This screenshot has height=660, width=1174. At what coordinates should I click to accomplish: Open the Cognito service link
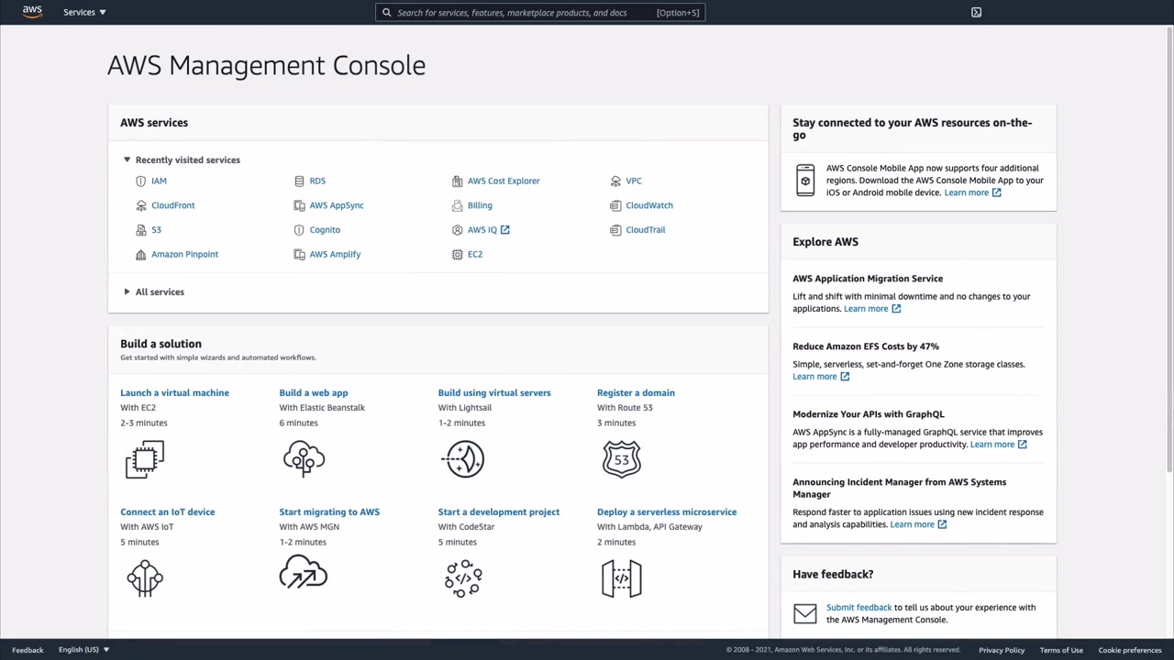(325, 230)
